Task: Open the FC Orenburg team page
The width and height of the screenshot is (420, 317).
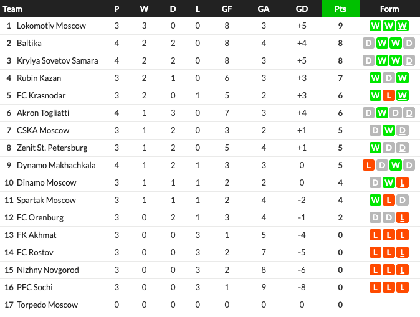Action: pyautogui.click(x=40, y=217)
